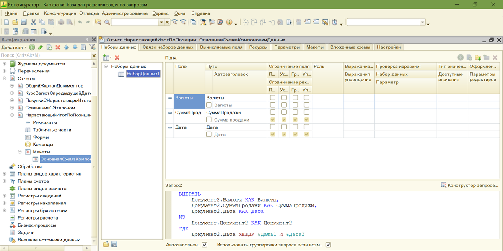Check the Валюты auto-title checkbox
The image size is (503, 251).
coord(209,105)
